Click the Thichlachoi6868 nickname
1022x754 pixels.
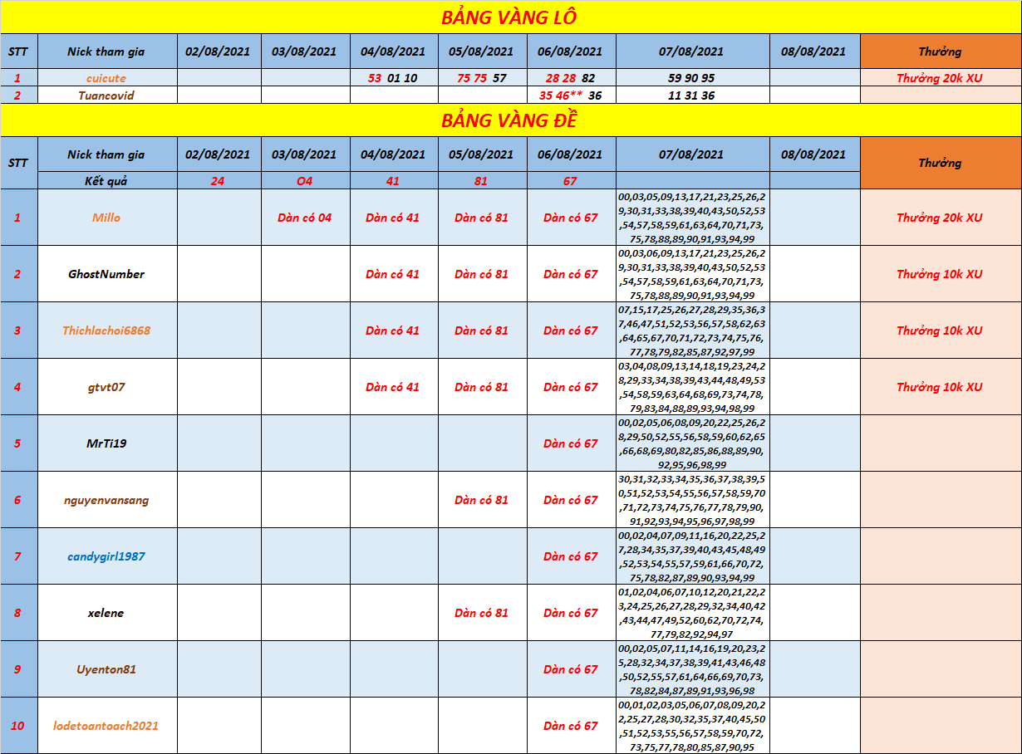click(x=106, y=330)
